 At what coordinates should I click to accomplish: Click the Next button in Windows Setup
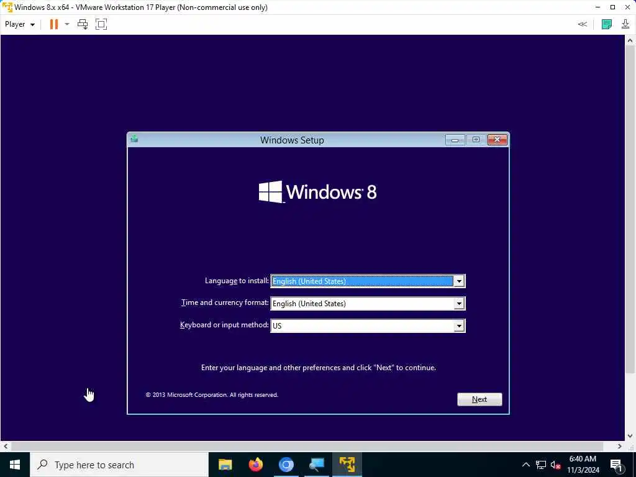tap(479, 399)
